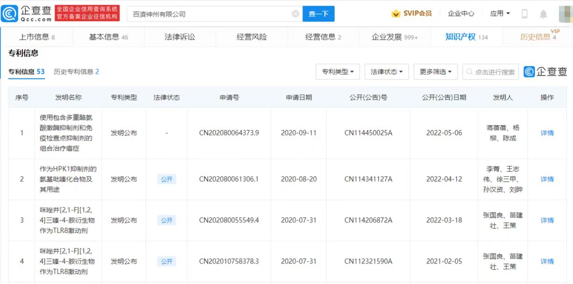Open the 更多筛选 filter dropdown
This screenshot has height=284, width=573.
pos(436,72)
